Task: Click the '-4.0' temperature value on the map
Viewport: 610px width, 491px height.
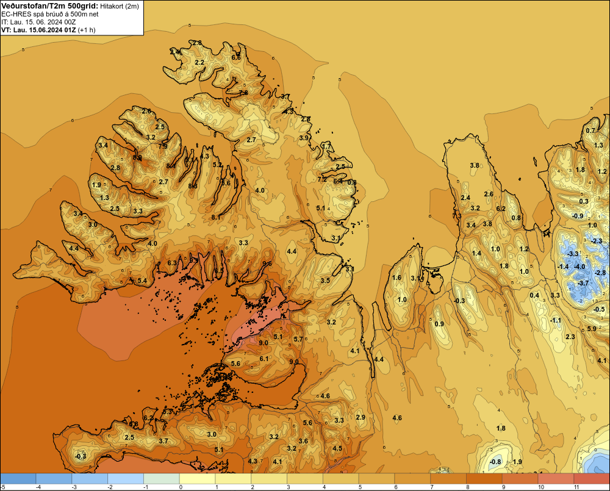Action: tap(579, 267)
